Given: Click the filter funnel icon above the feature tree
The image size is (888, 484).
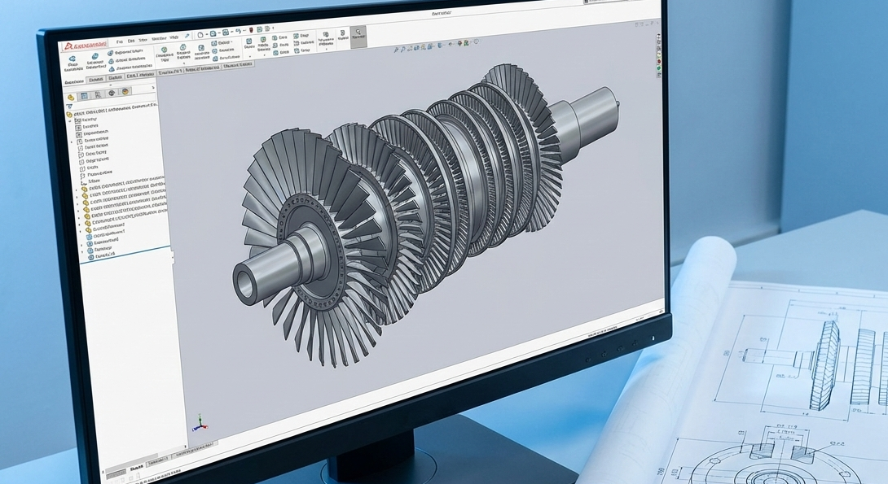Looking at the screenshot, I should tap(71, 106).
